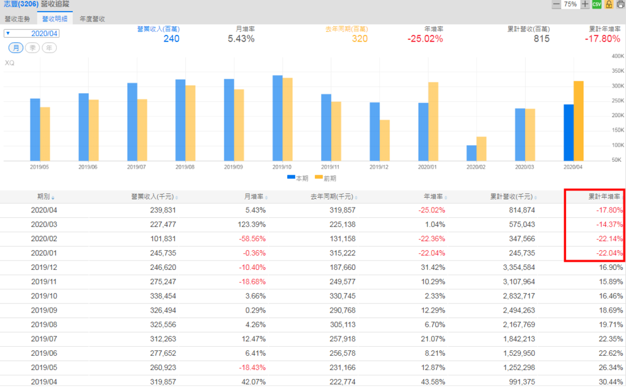
Task: Open the 2020/04 period dropdown
Action: [x=32, y=34]
